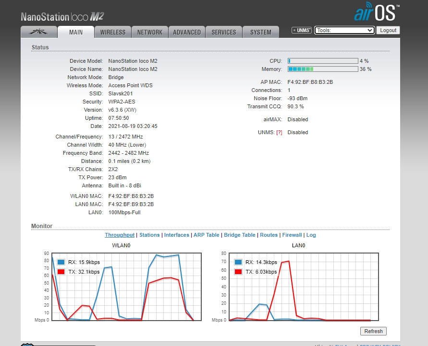Click the red TX legend swatch for LAN0
Viewport: 428px width, 346px height.
tap(238, 272)
